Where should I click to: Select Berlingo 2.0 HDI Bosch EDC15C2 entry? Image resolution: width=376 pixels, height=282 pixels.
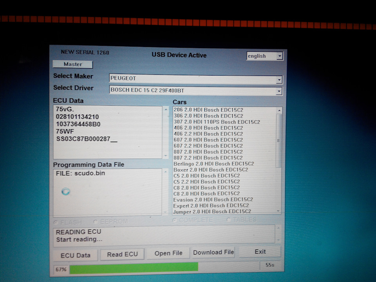pyautogui.click(x=214, y=164)
